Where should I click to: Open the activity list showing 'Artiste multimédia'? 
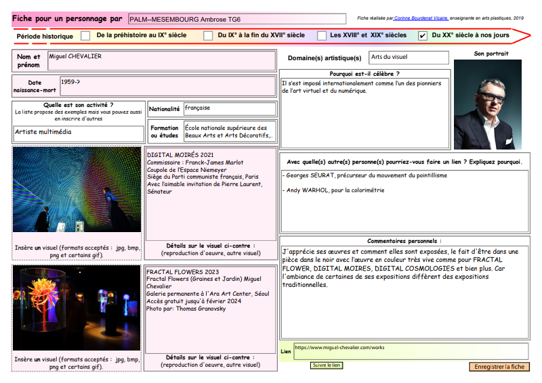point(79,133)
